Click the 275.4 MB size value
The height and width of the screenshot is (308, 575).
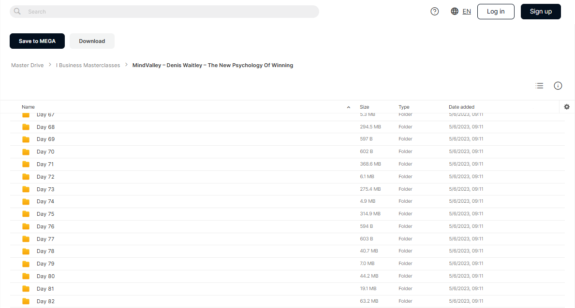pyautogui.click(x=370, y=189)
